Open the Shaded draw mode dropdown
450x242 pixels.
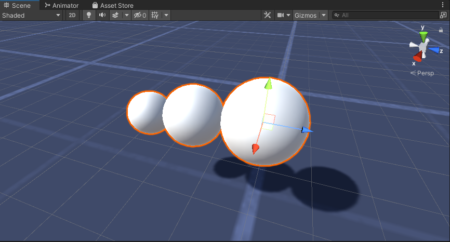point(31,15)
